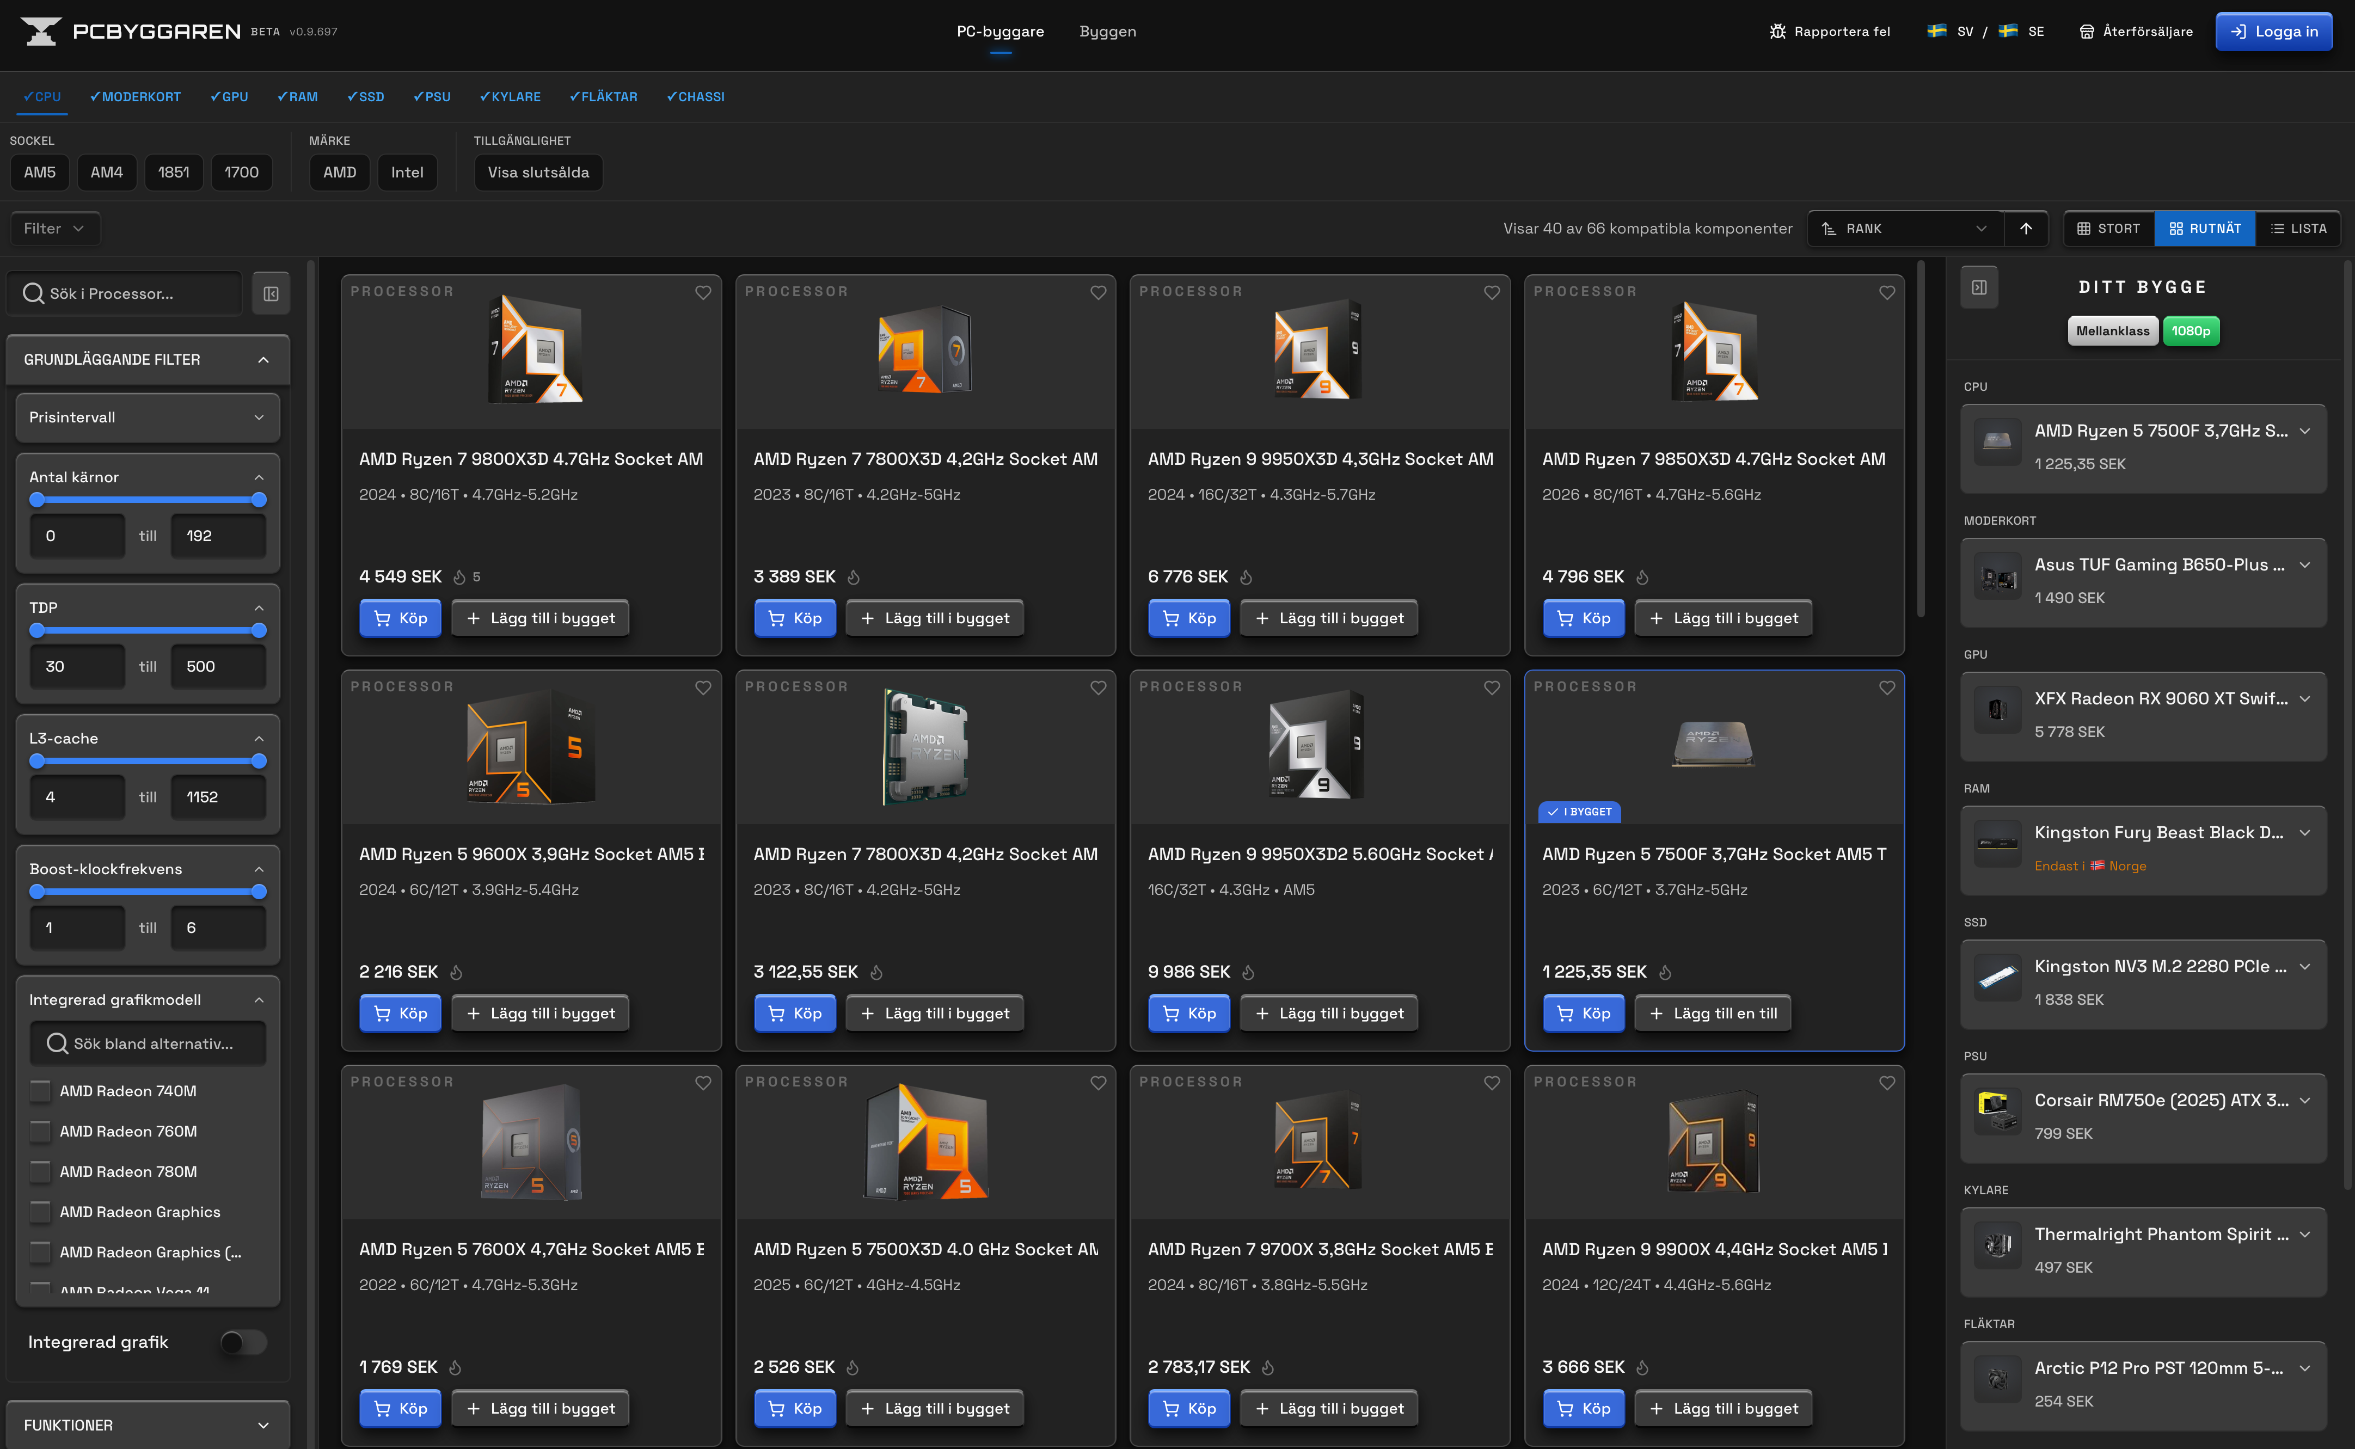The image size is (2355, 1449).
Task: Click the L3-cache max slider handle
Action: pyautogui.click(x=259, y=762)
